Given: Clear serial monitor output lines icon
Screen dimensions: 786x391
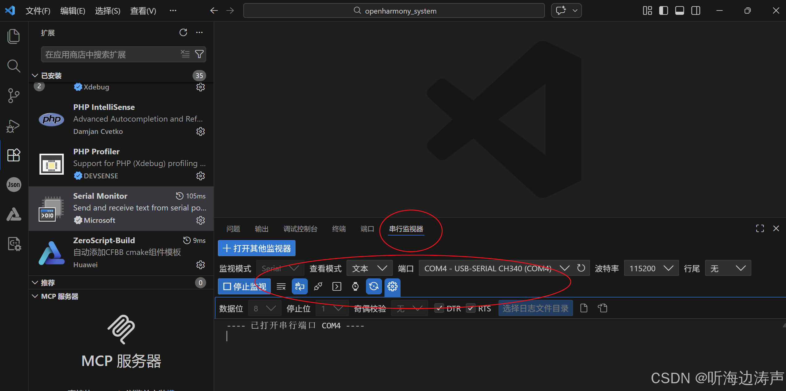Looking at the screenshot, I should [281, 287].
